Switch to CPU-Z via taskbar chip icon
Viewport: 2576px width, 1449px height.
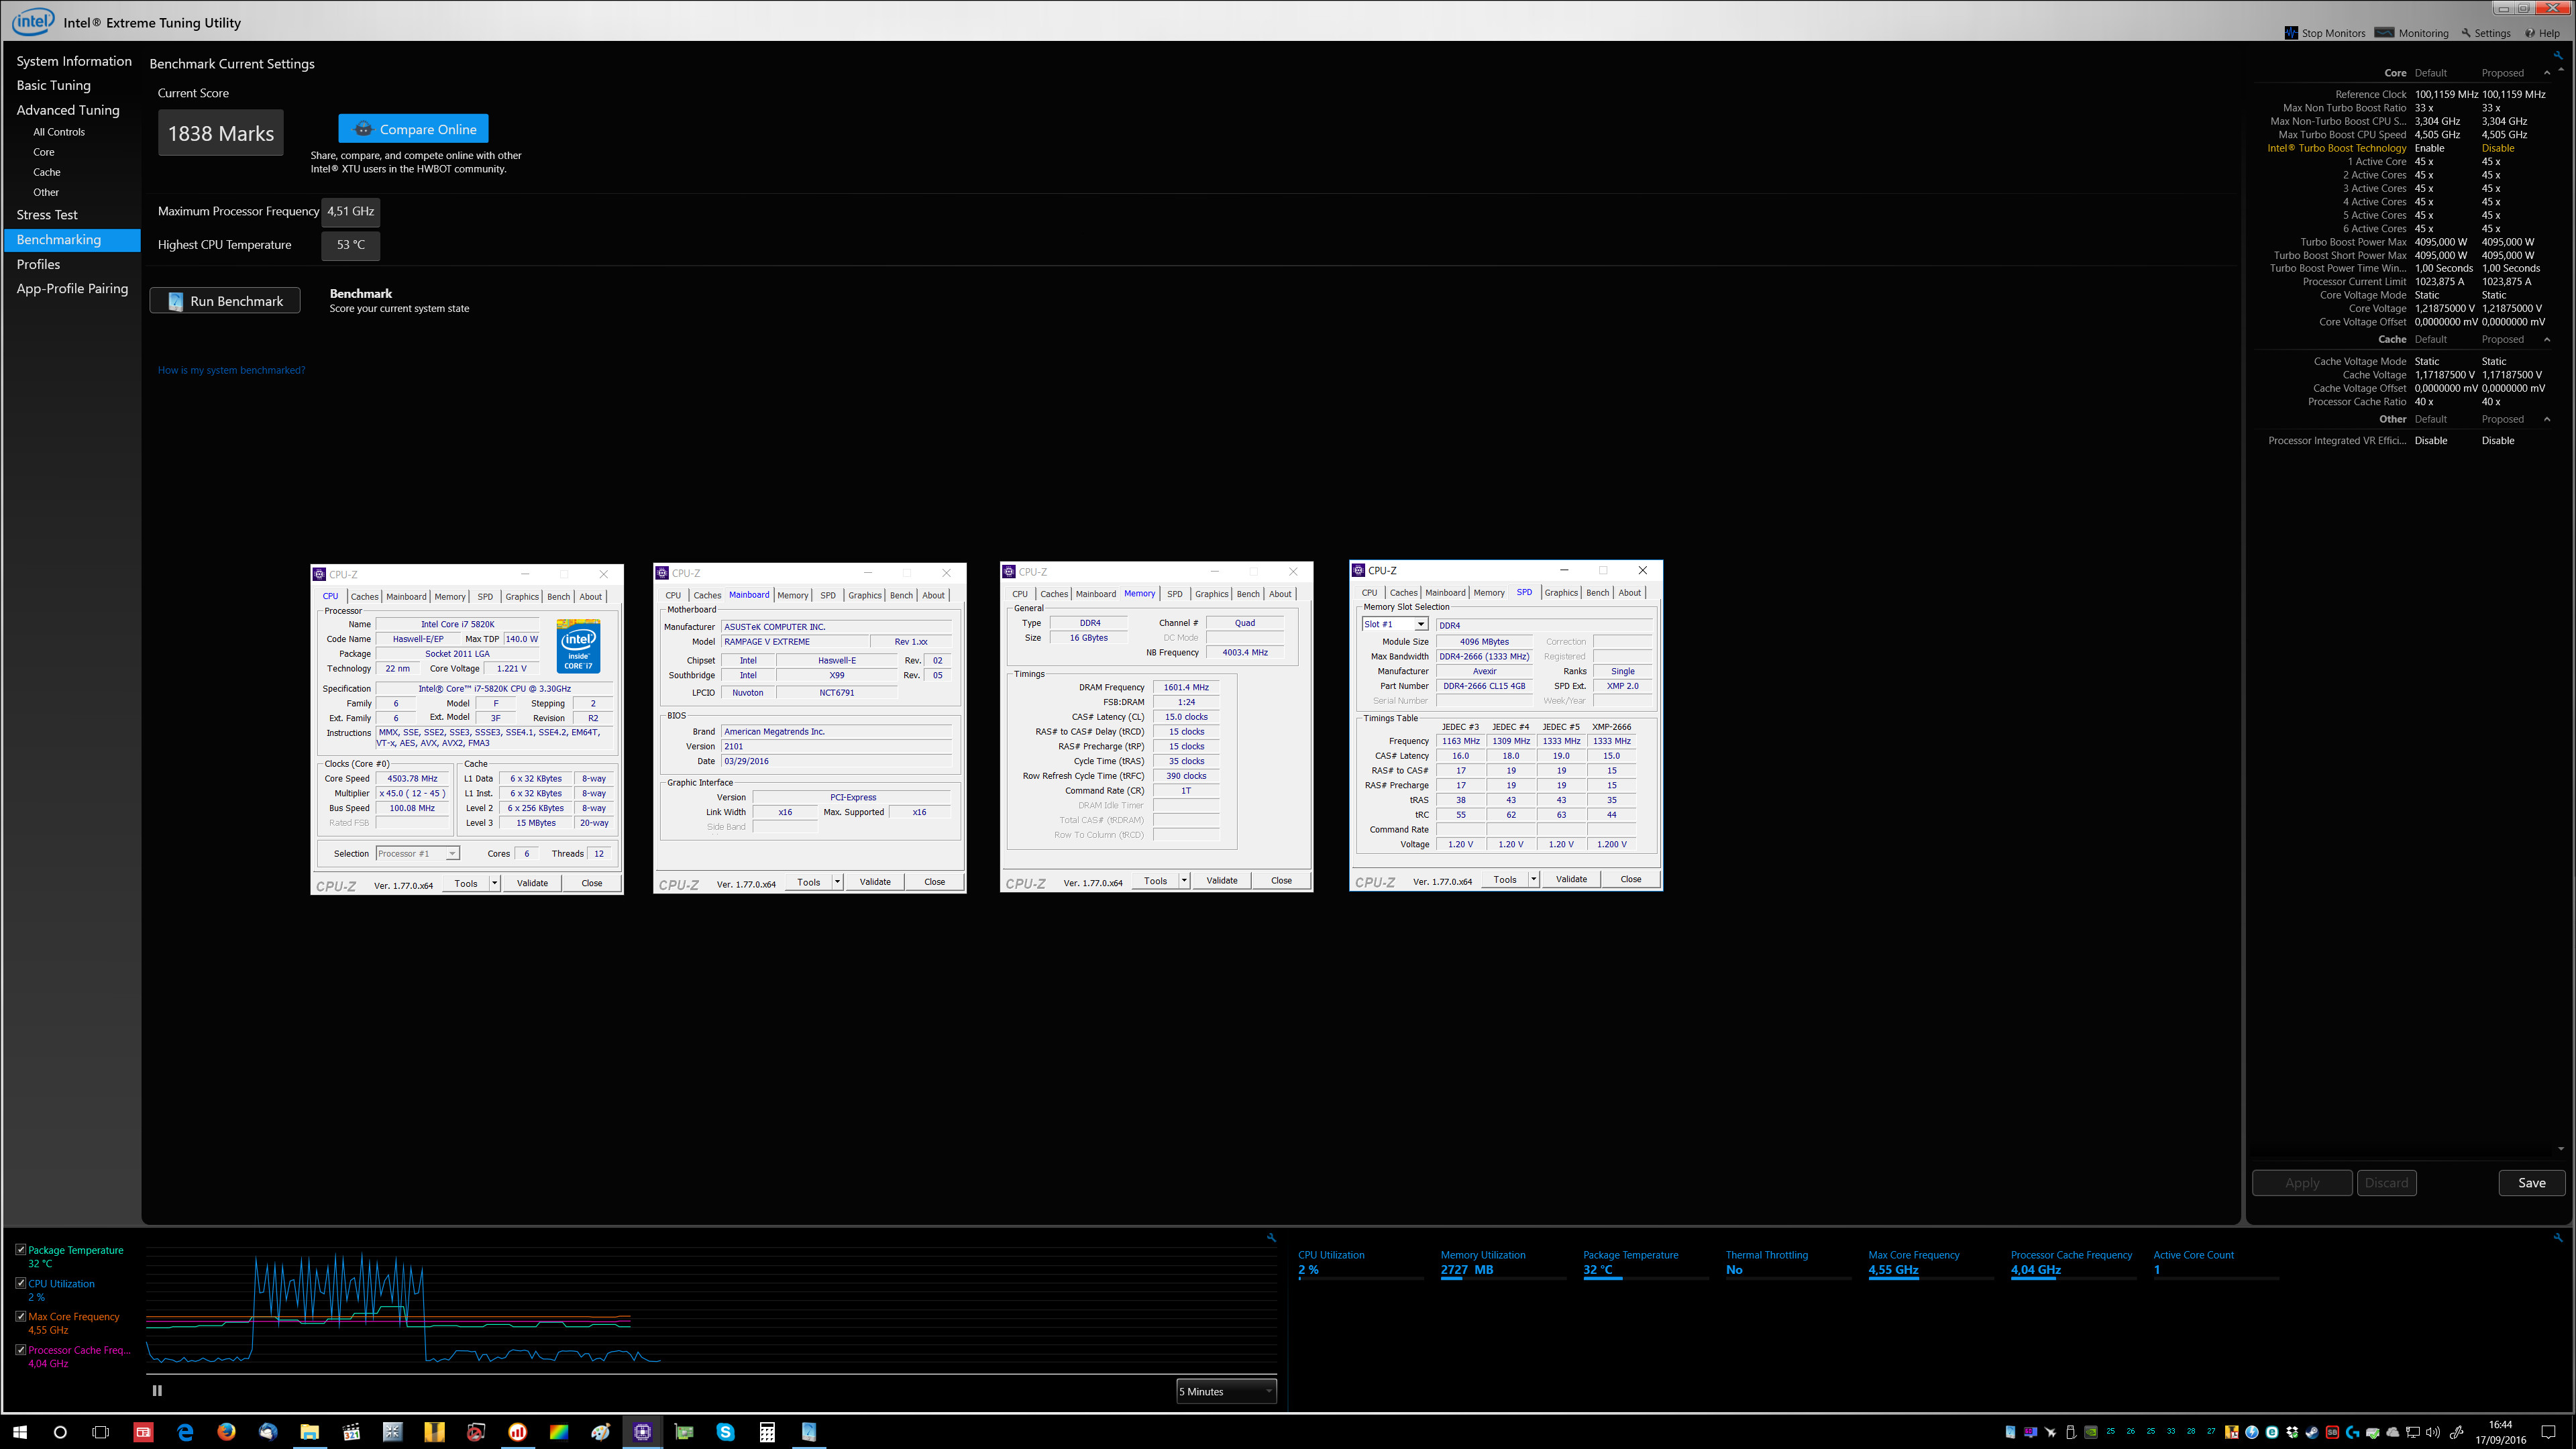coord(642,1432)
